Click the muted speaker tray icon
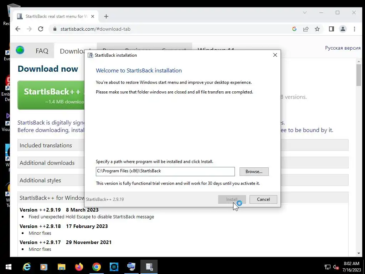The height and width of the screenshot is (274, 365). tap(336, 267)
